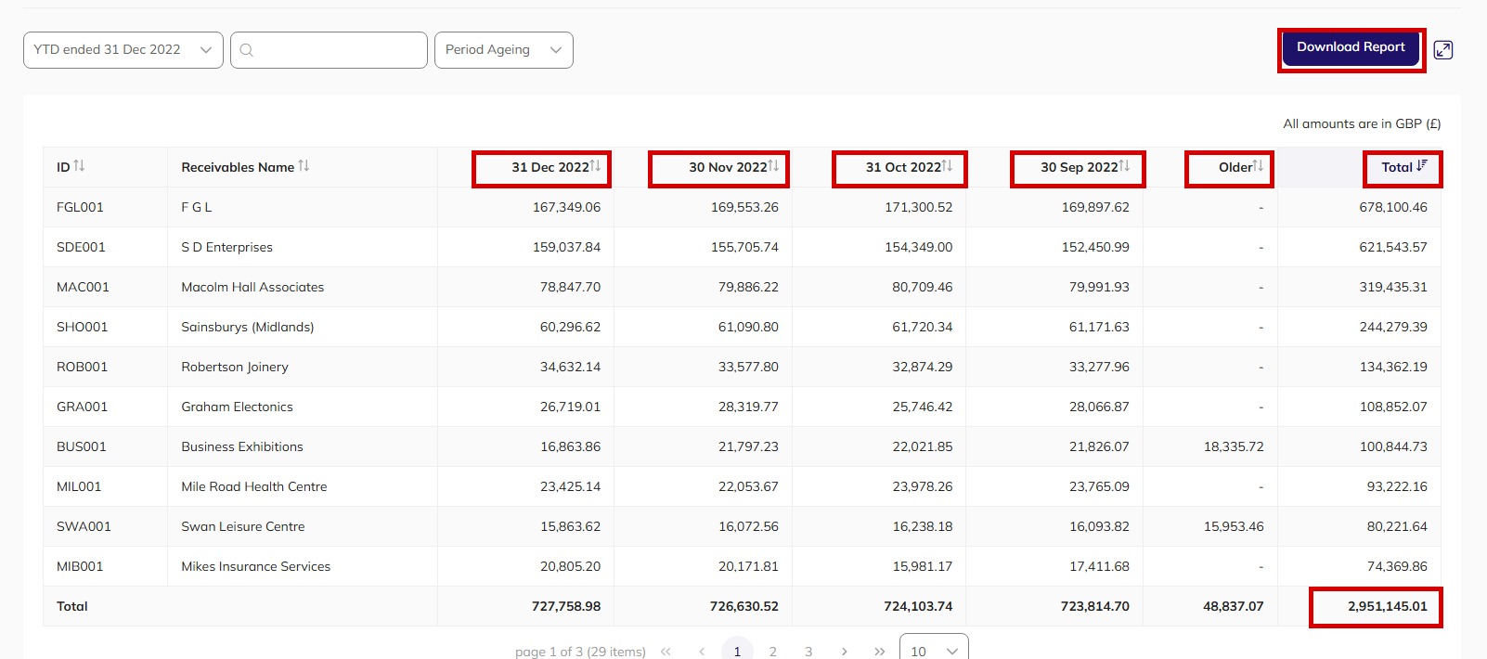Select Macolm Hall Associates

pos(252,287)
